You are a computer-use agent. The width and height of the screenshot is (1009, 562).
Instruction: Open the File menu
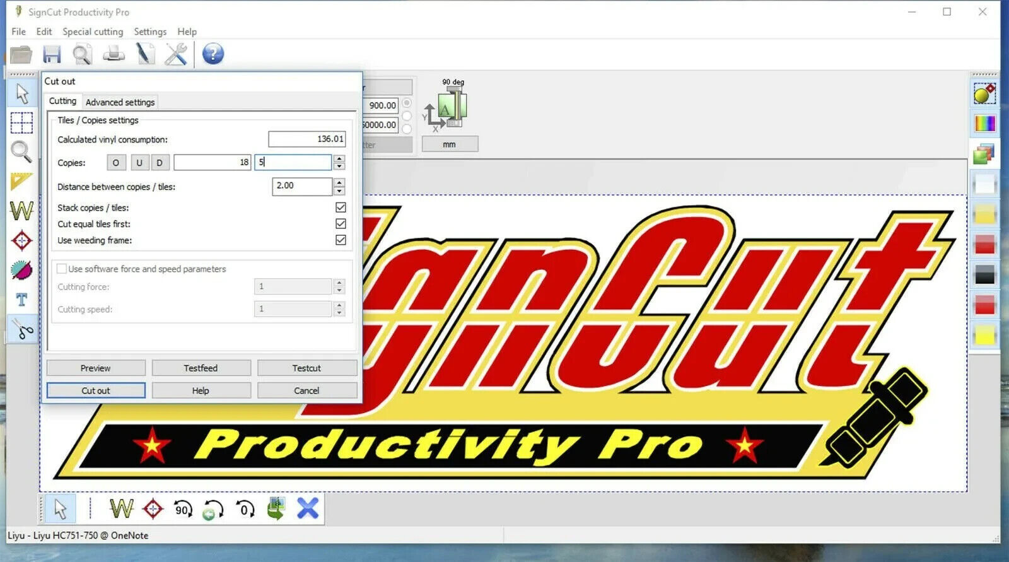click(19, 32)
